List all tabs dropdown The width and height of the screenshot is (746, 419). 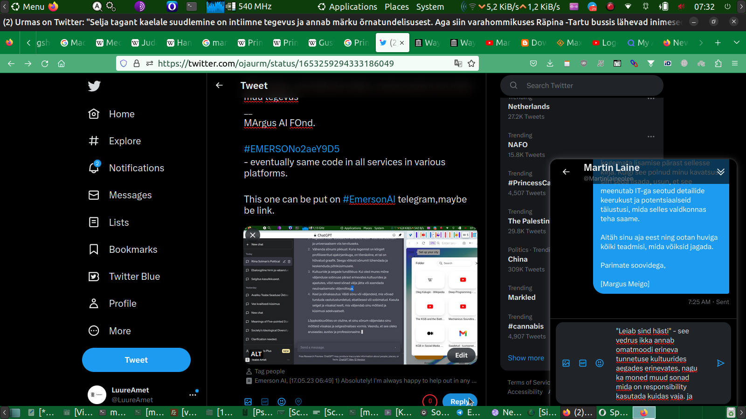[737, 42]
